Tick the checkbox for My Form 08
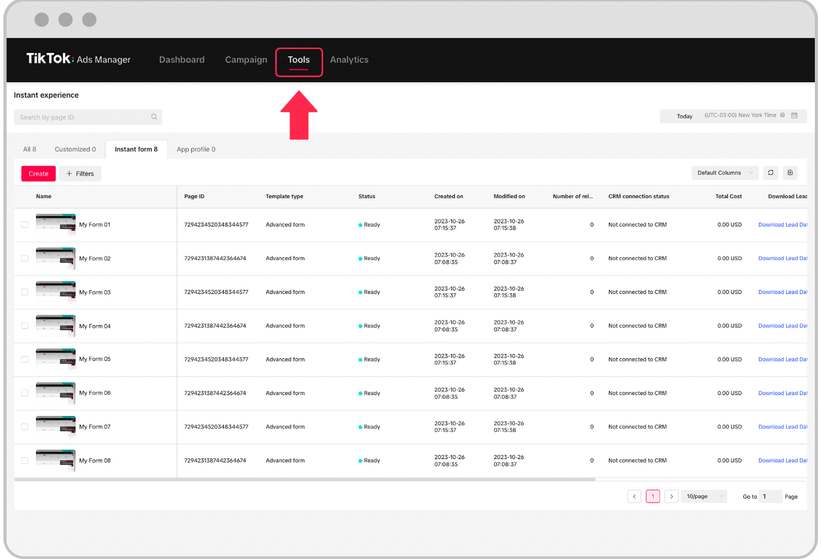This screenshot has width=821, height=559. tap(25, 461)
